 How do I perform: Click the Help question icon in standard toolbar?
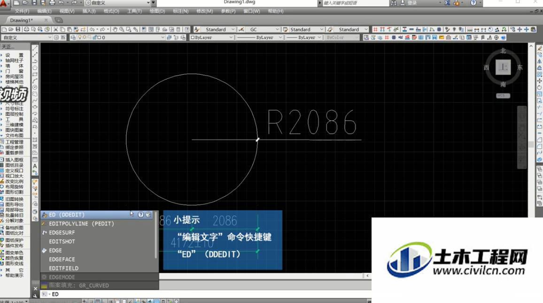click(187, 30)
